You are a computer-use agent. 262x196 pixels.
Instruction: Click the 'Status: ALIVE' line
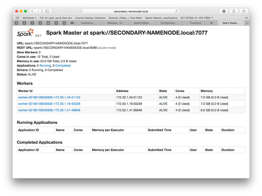pyautogui.click(x=27, y=74)
